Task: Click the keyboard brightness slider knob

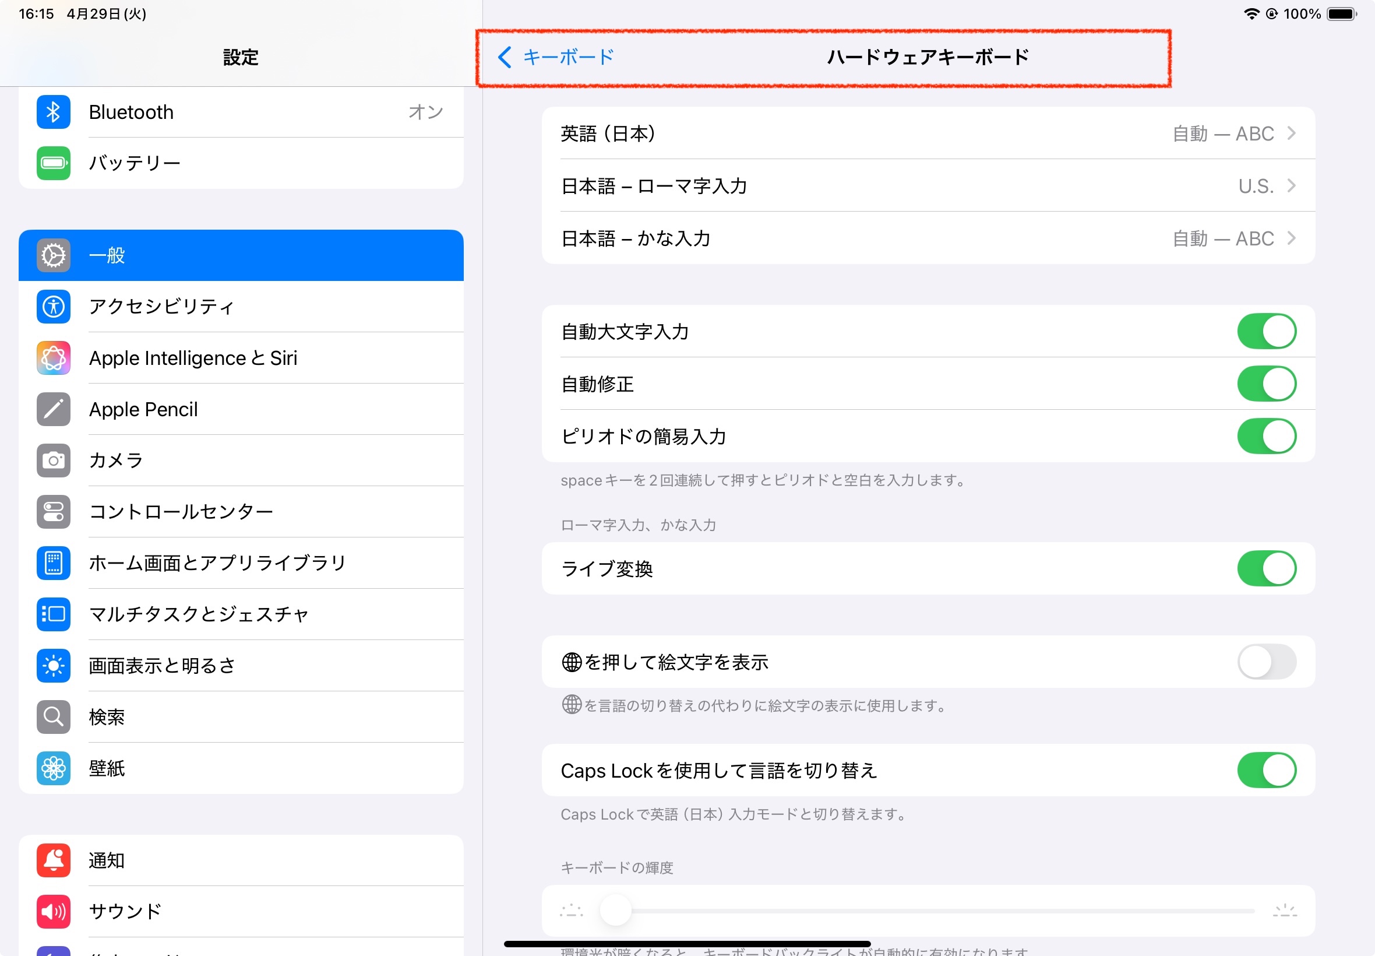Action: click(615, 911)
